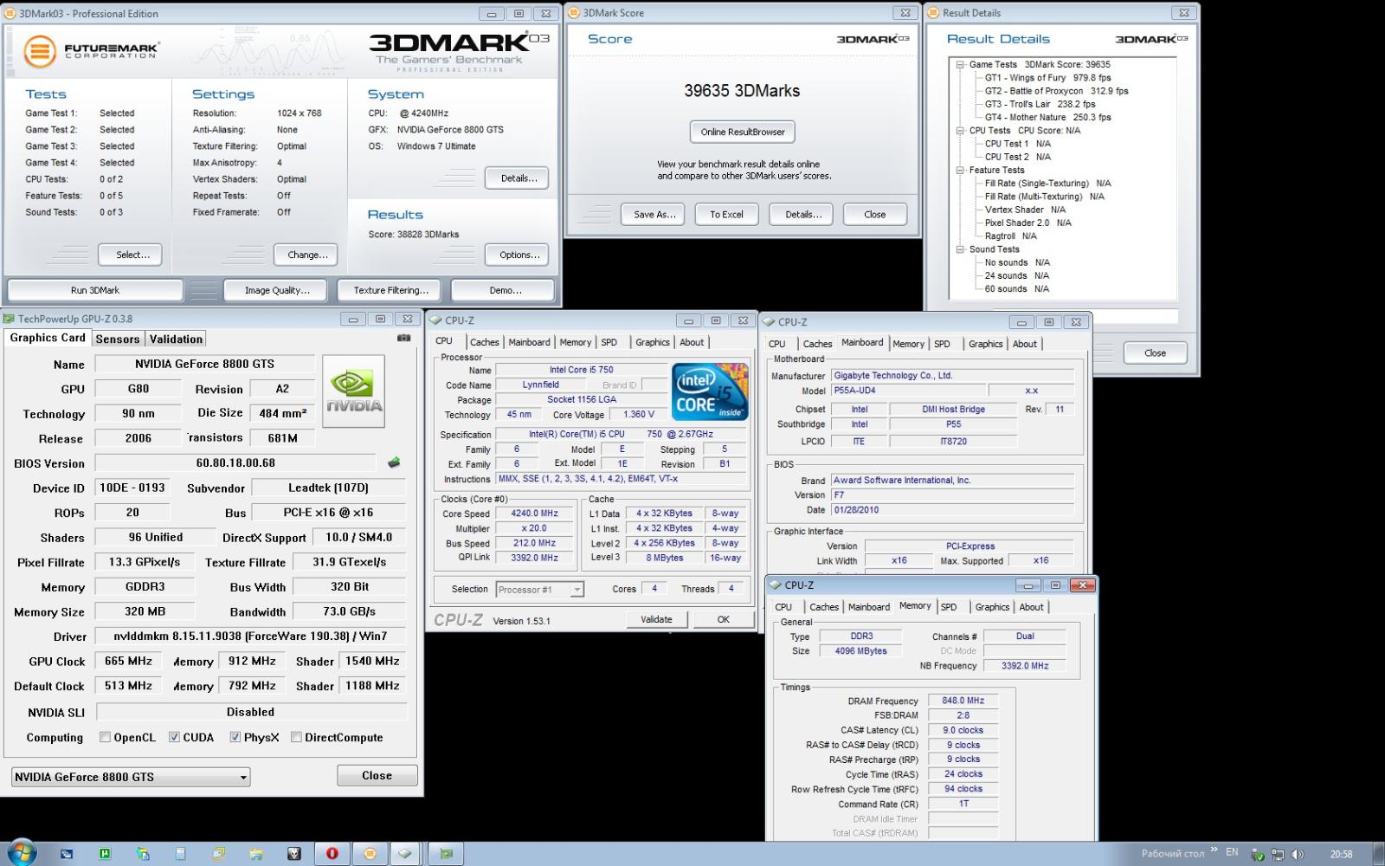Click the Core Speed value 4240.0 MHz
The image size is (1385, 866).
point(536,514)
